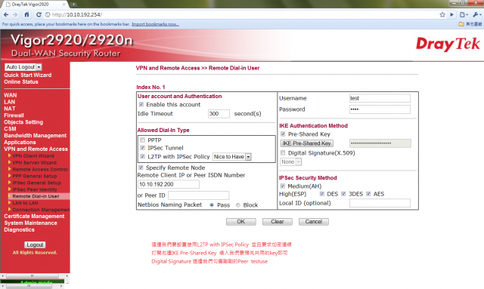Click the Peer ID input field

[198, 195]
